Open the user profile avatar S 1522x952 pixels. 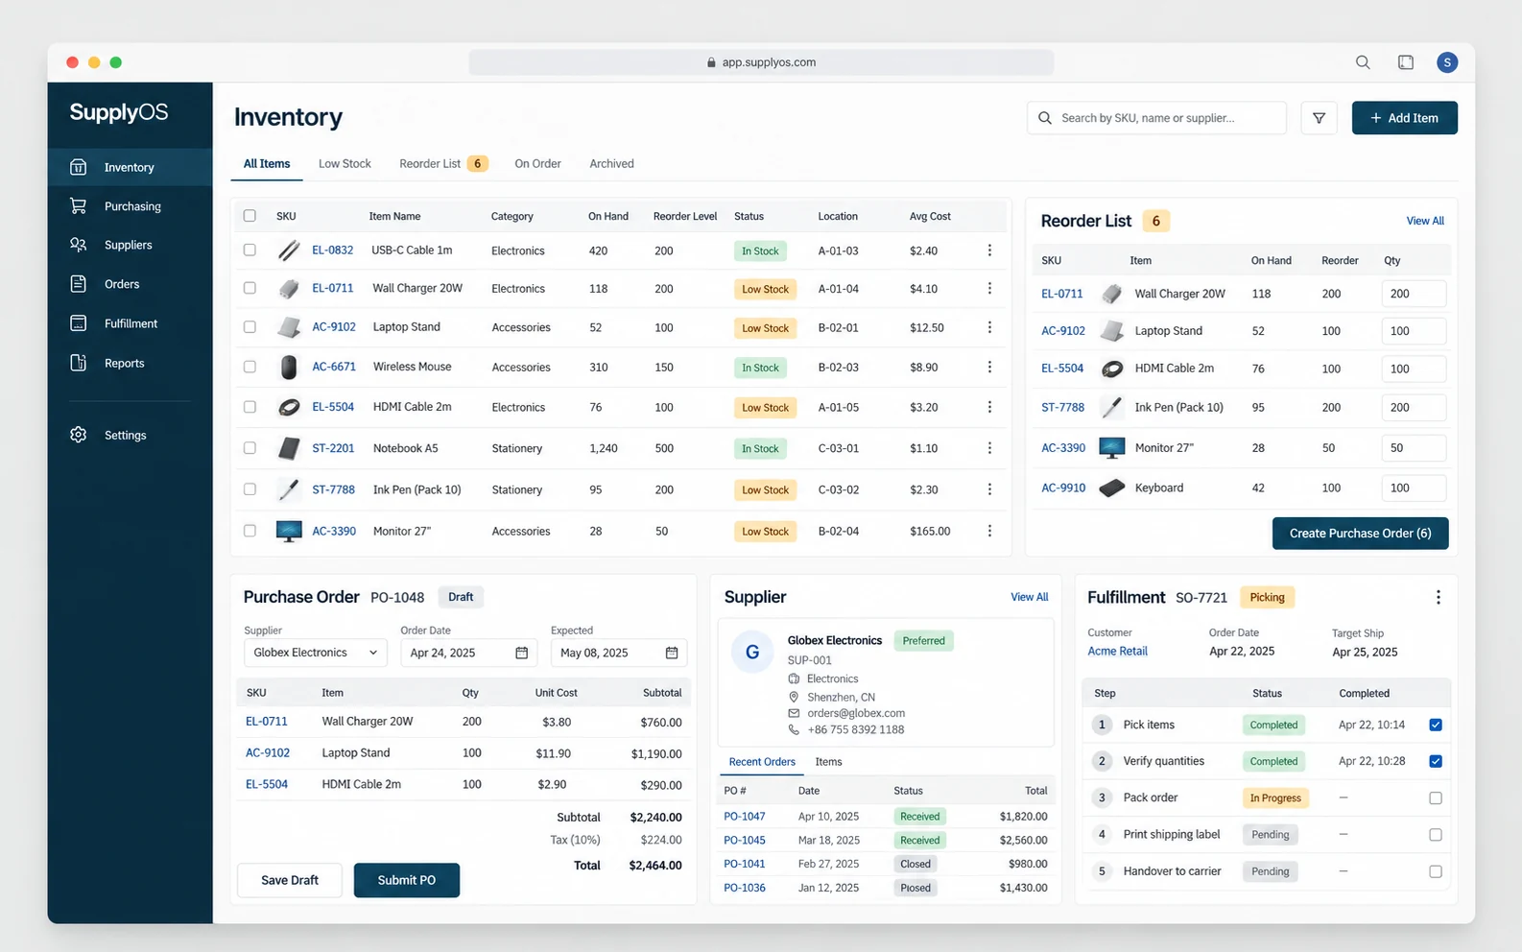pyautogui.click(x=1447, y=62)
